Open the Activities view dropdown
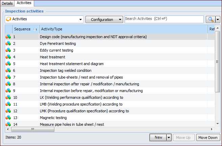Image resolution: width=222 pixels, height=146 pixels. pos(80,20)
